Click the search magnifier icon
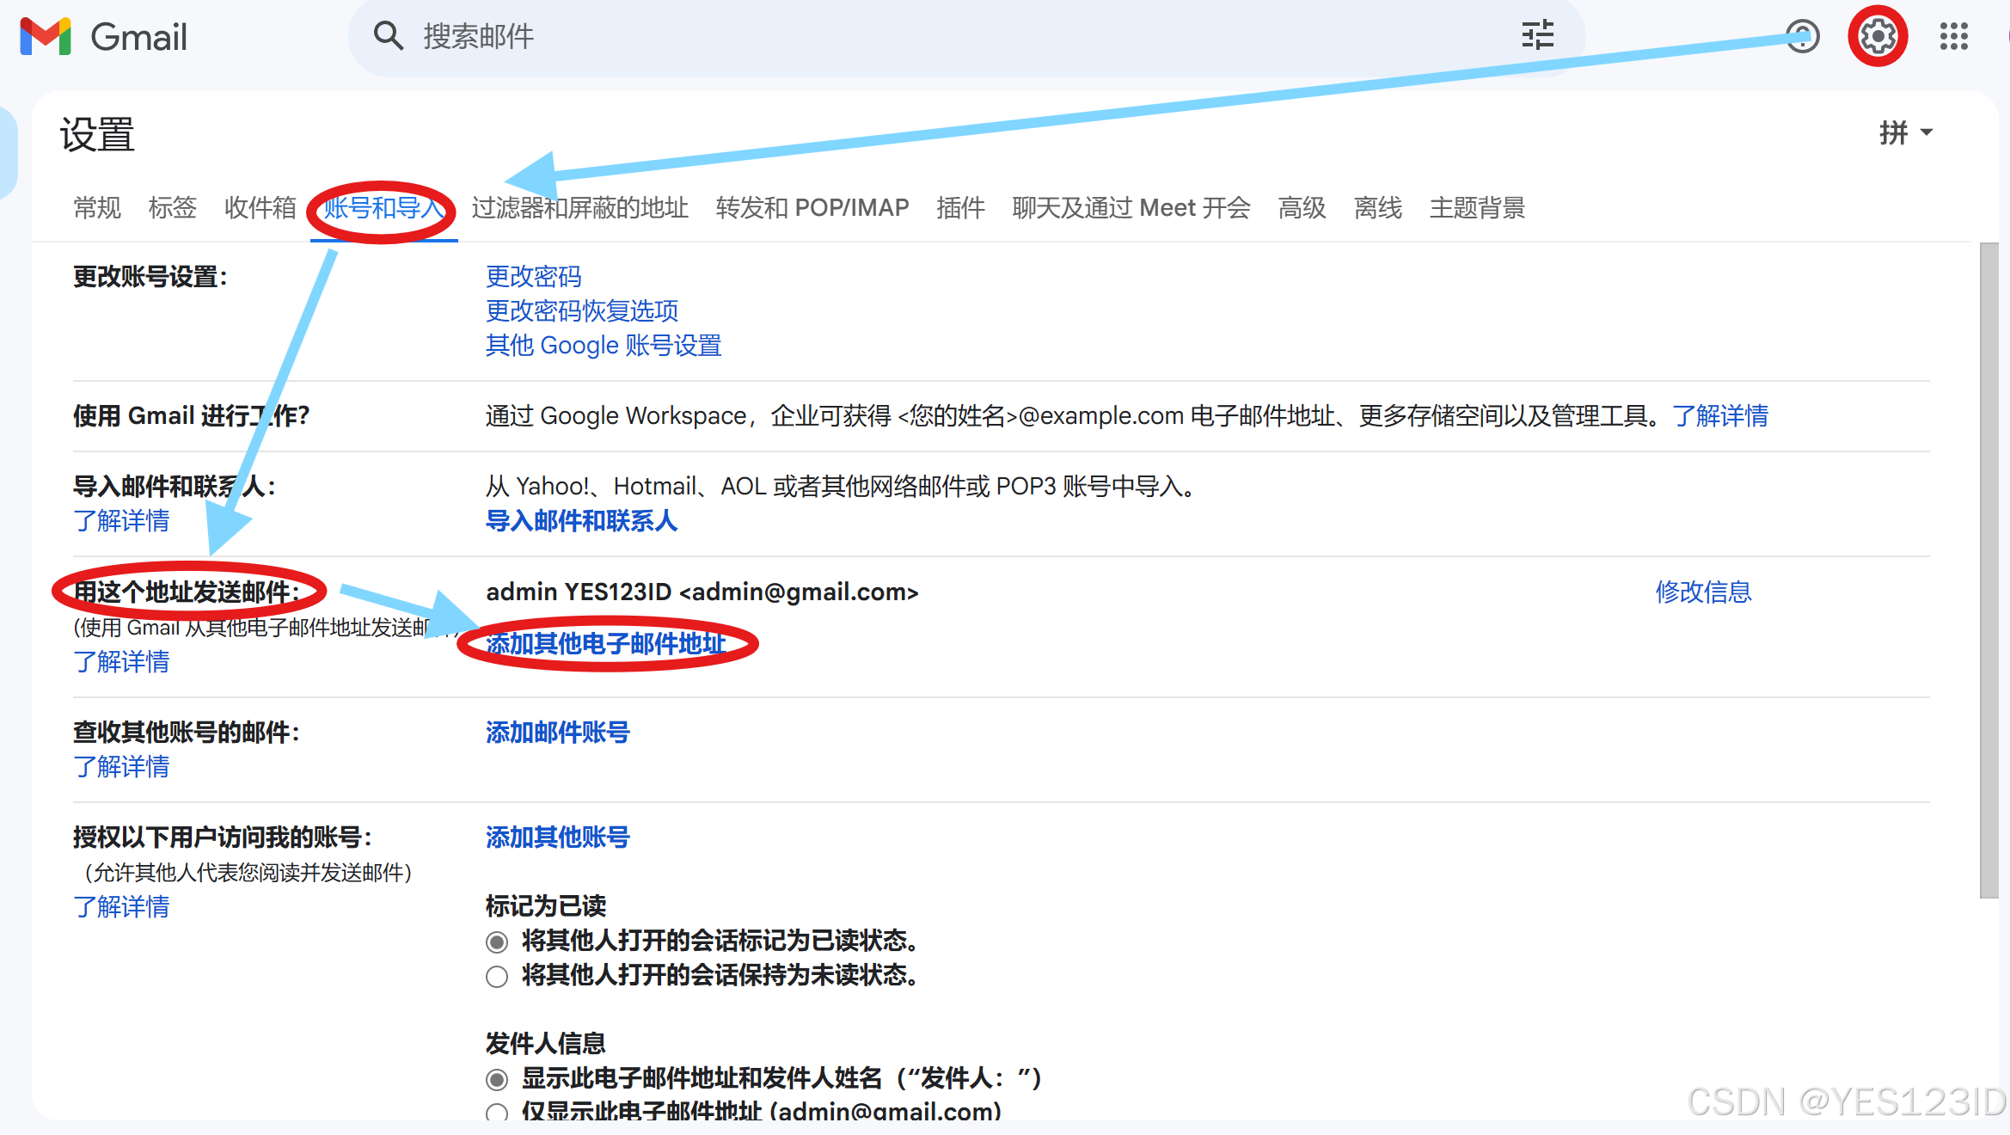This screenshot has width=2010, height=1135. point(388,37)
